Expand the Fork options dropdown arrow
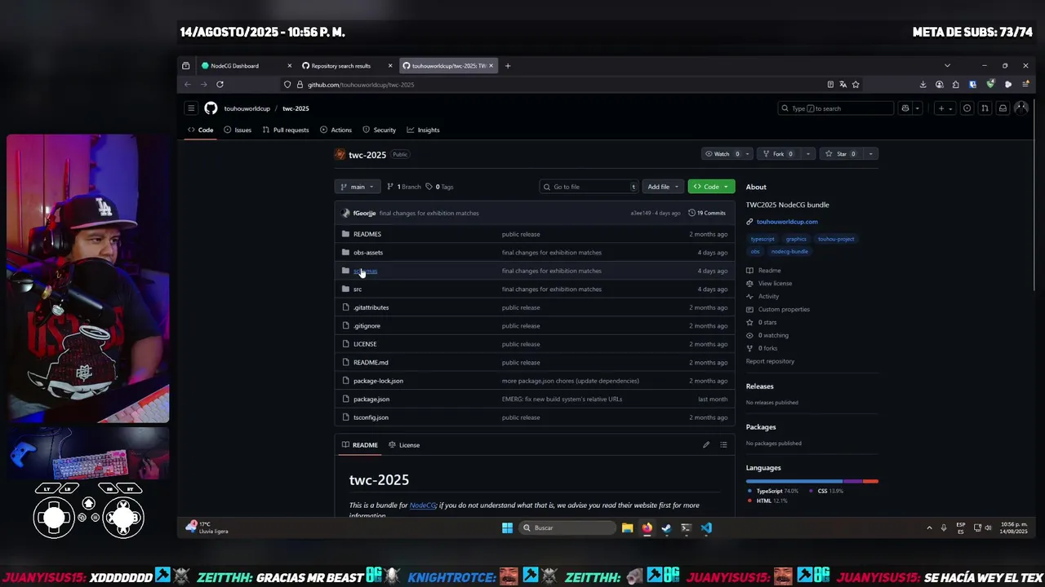 [807, 154]
